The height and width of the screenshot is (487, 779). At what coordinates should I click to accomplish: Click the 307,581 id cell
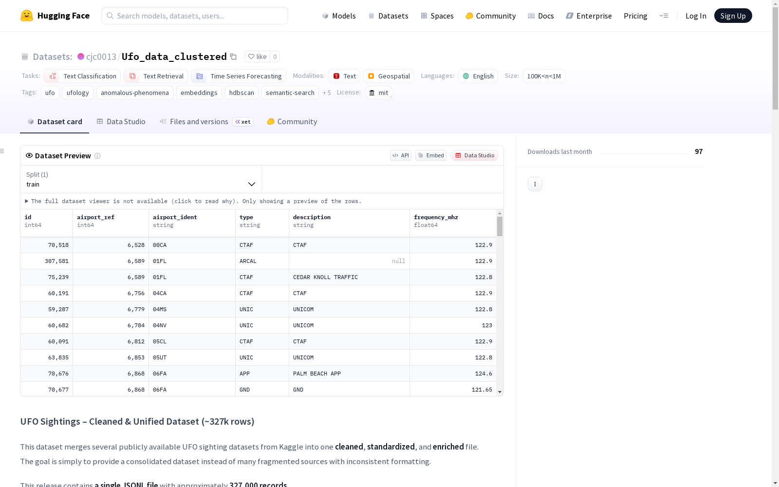(x=47, y=261)
